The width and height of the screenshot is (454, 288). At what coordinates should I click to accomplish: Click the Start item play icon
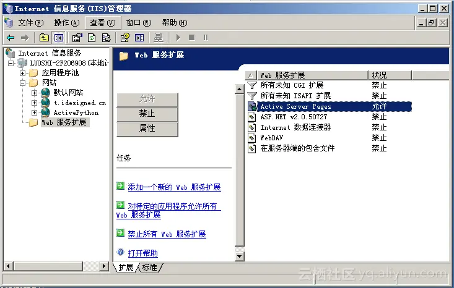(178, 38)
